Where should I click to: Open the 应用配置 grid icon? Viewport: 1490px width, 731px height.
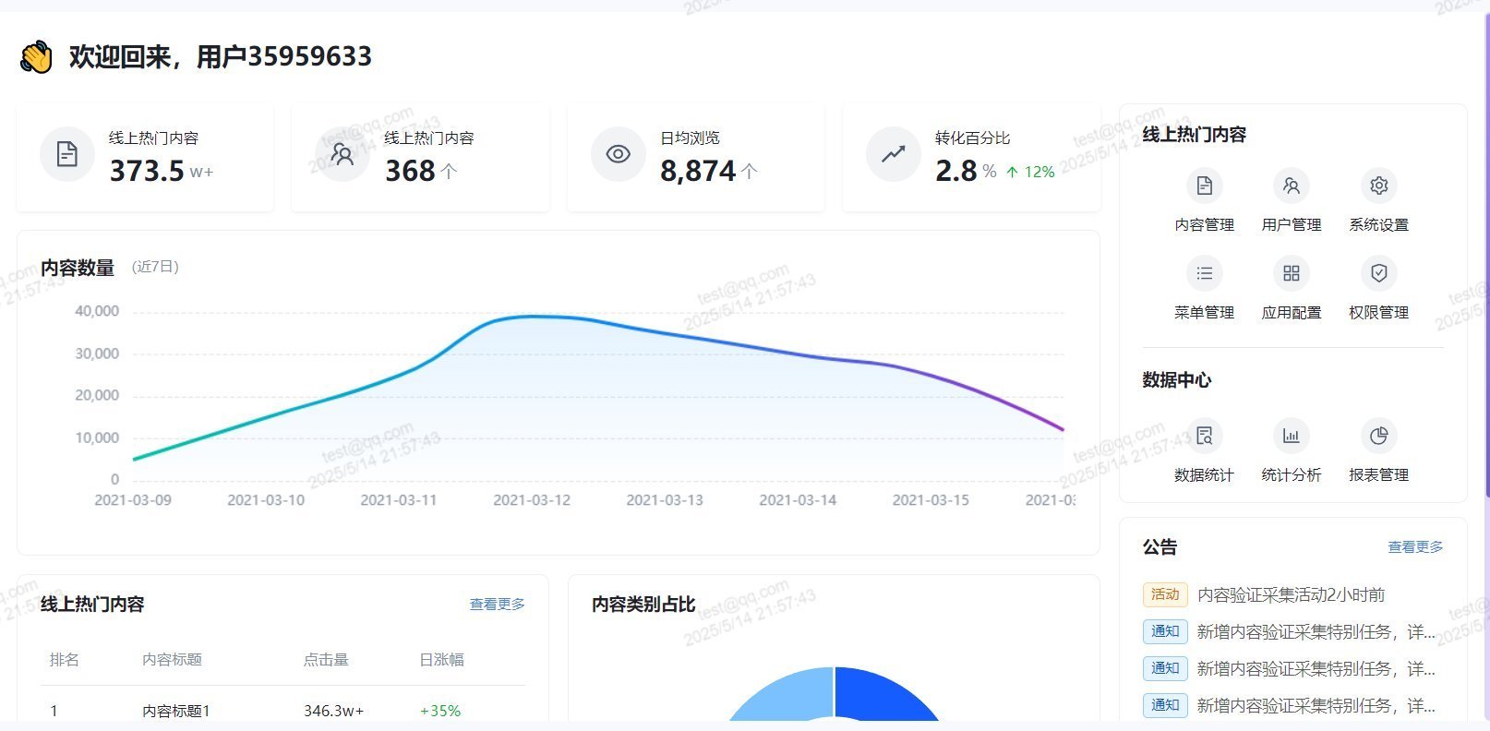1291,274
